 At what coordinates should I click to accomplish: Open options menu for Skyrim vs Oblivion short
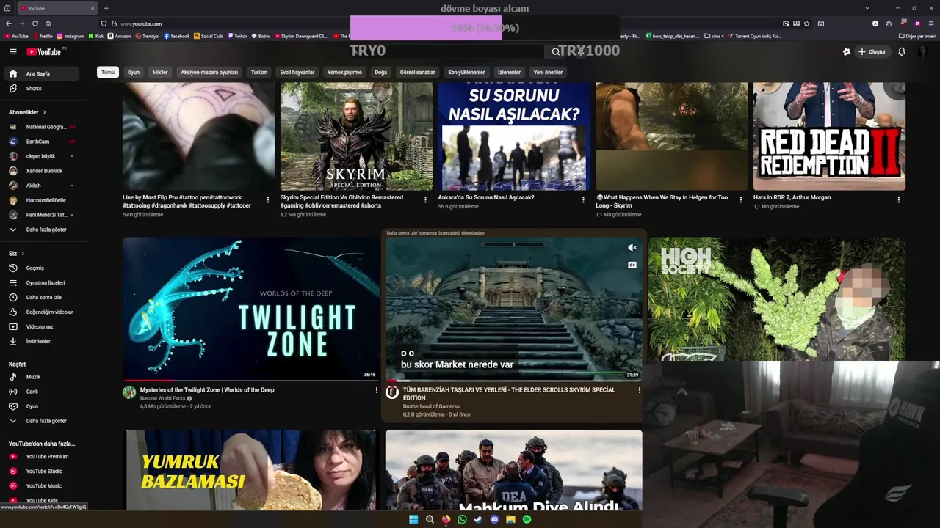(425, 199)
